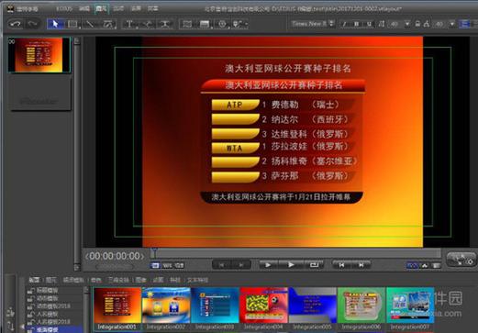Click the 00:00:00:00 timecode display
Screen dimensions: 478x333
pyautogui.click(x=115, y=256)
